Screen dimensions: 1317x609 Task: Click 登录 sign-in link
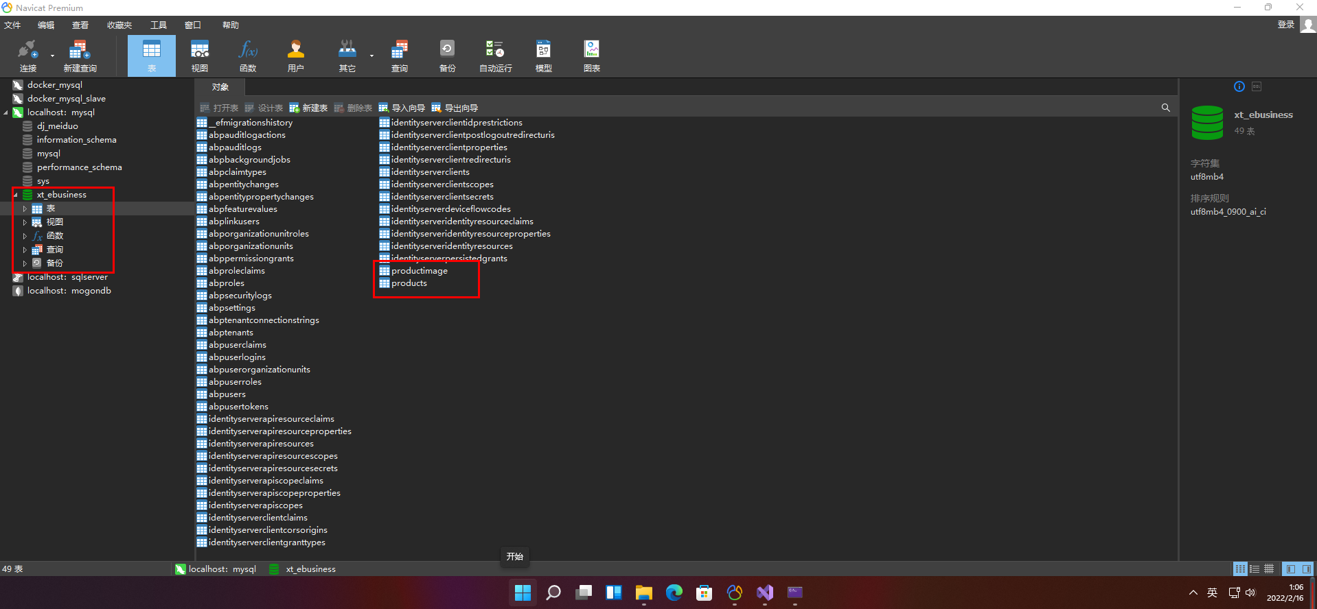pos(1285,25)
